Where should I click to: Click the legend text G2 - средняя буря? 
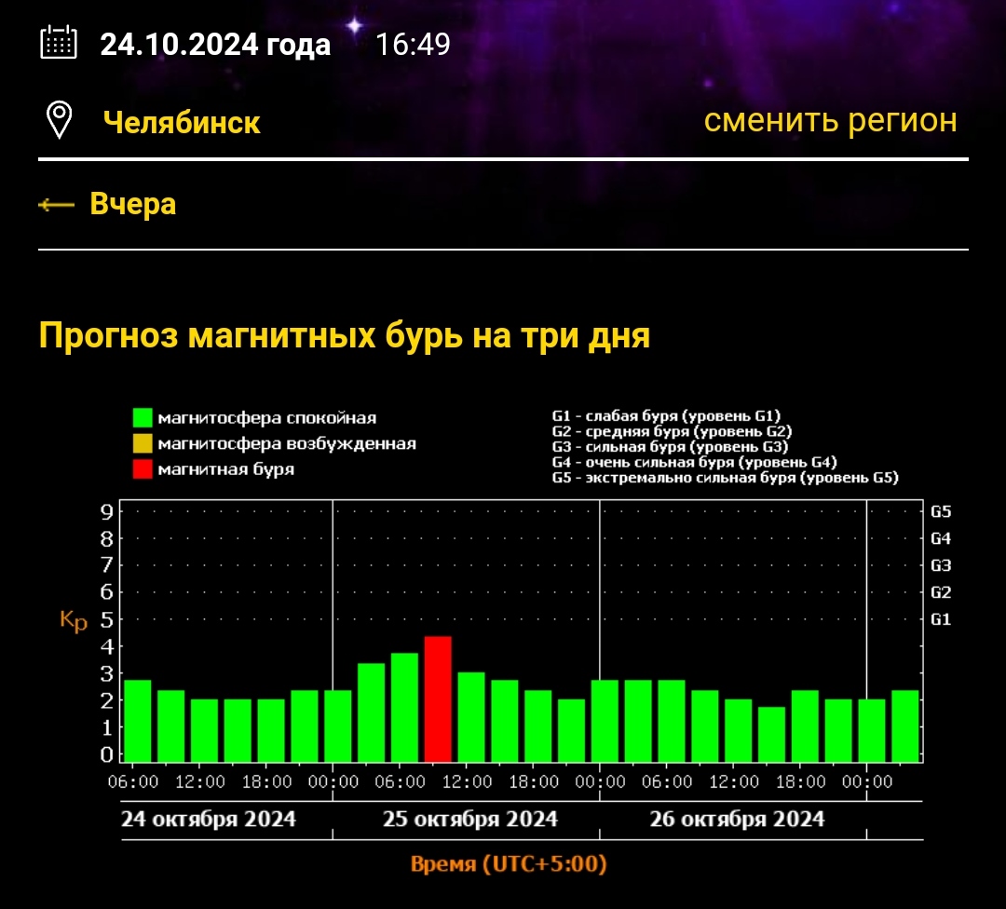[672, 431]
